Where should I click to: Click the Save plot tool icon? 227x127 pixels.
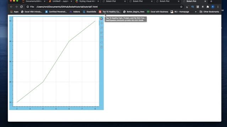tap(101, 37)
